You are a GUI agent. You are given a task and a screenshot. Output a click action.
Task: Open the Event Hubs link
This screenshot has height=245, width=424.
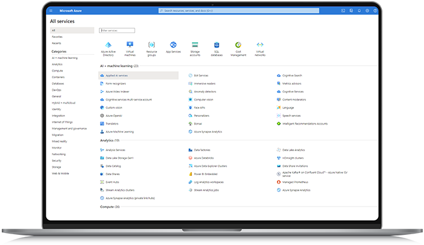click(112, 182)
